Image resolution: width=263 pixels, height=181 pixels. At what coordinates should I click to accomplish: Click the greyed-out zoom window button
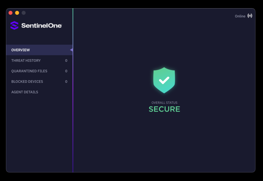[24, 13]
